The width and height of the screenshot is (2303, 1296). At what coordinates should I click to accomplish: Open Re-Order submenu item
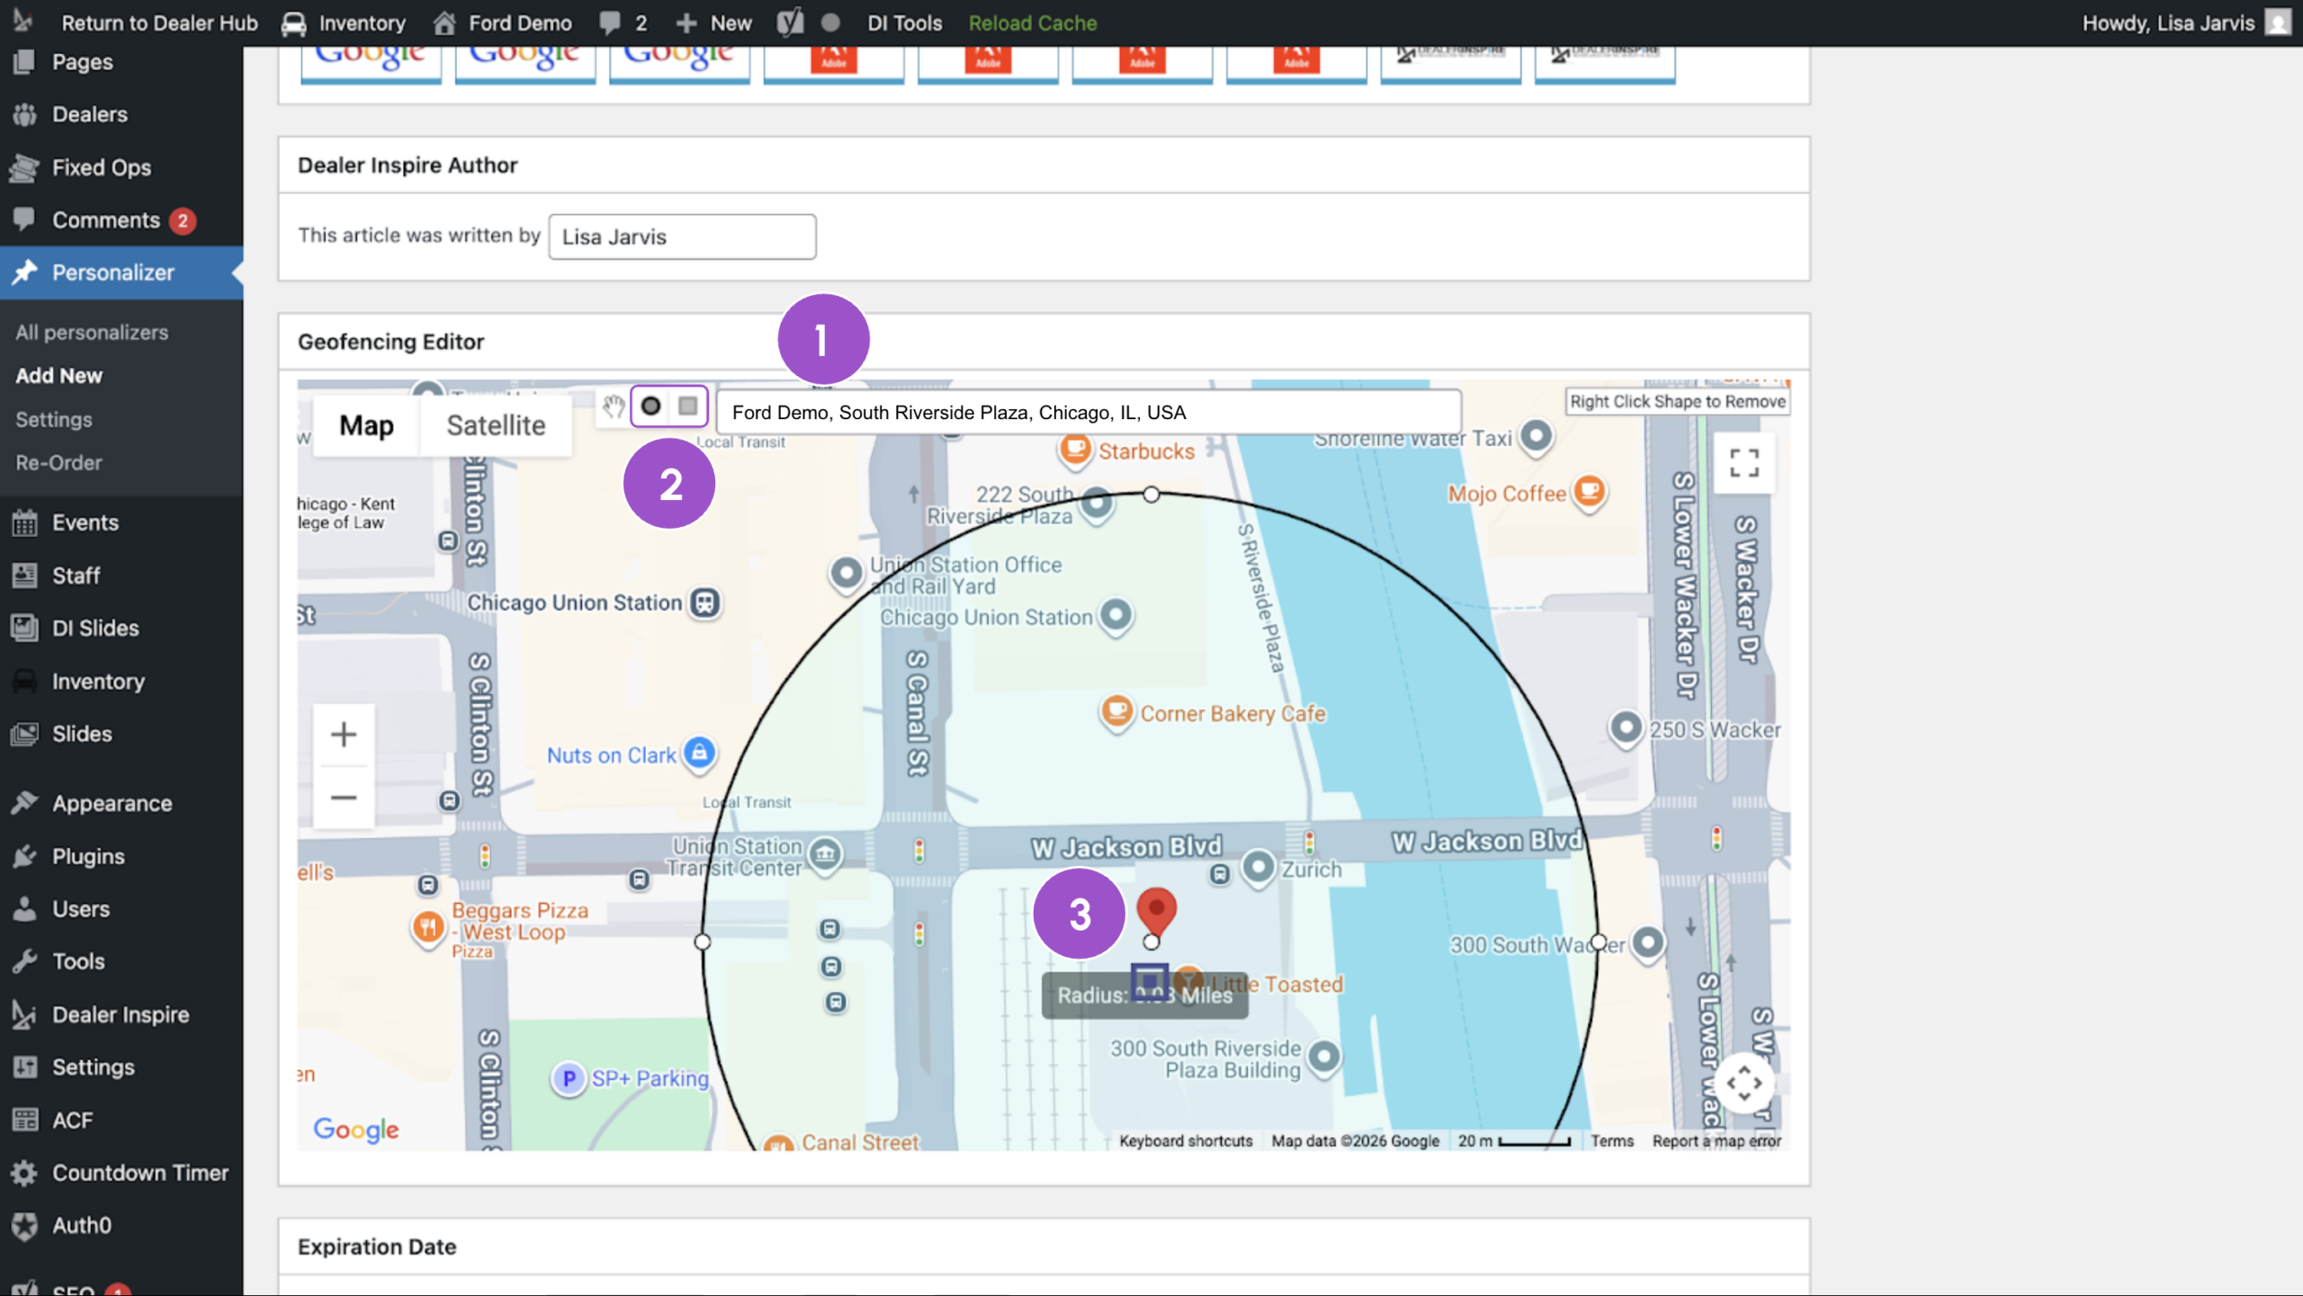click(58, 463)
